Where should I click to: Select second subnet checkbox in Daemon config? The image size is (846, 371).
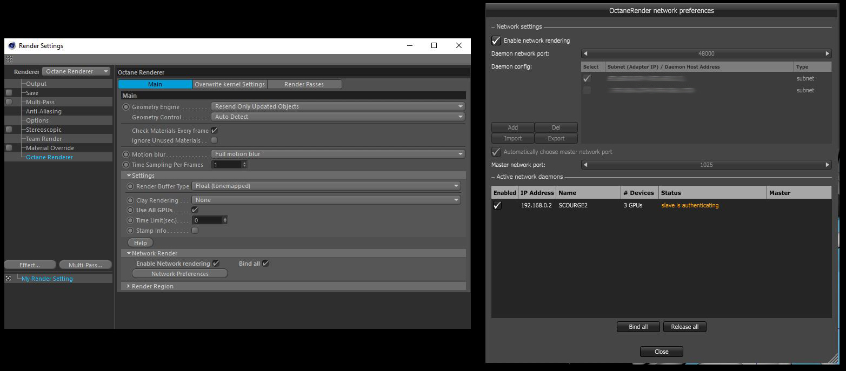click(587, 90)
